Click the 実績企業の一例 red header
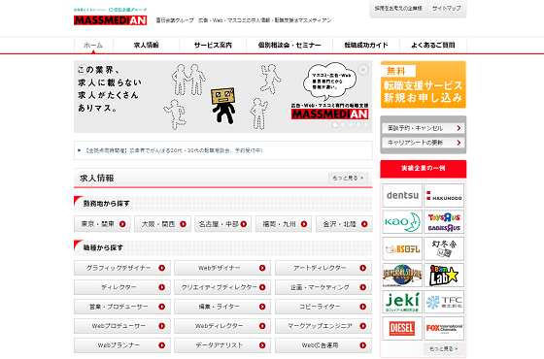 pos(424,169)
